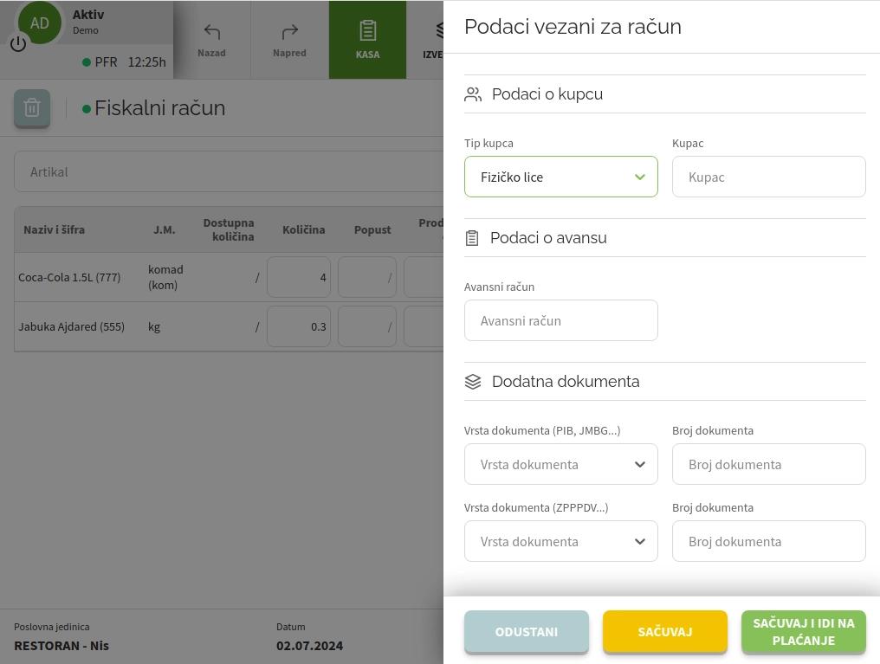Expand the ZPPPDV document type dropdown
The width and height of the screenshot is (880, 664).
pos(560,541)
